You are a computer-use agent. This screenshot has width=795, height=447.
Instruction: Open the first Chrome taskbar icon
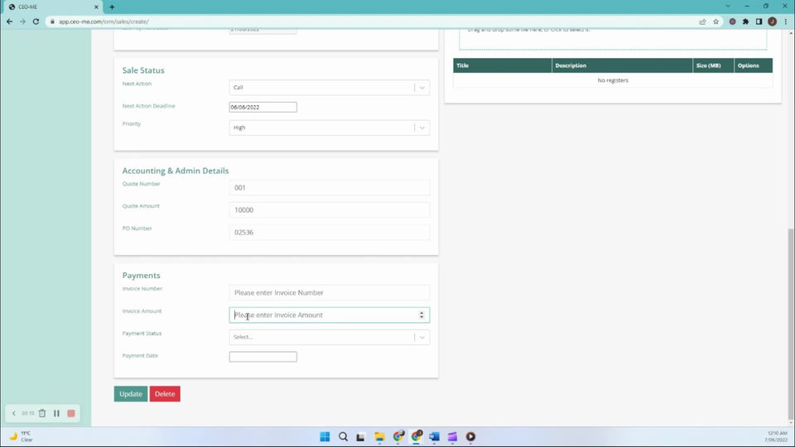pyautogui.click(x=398, y=436)
